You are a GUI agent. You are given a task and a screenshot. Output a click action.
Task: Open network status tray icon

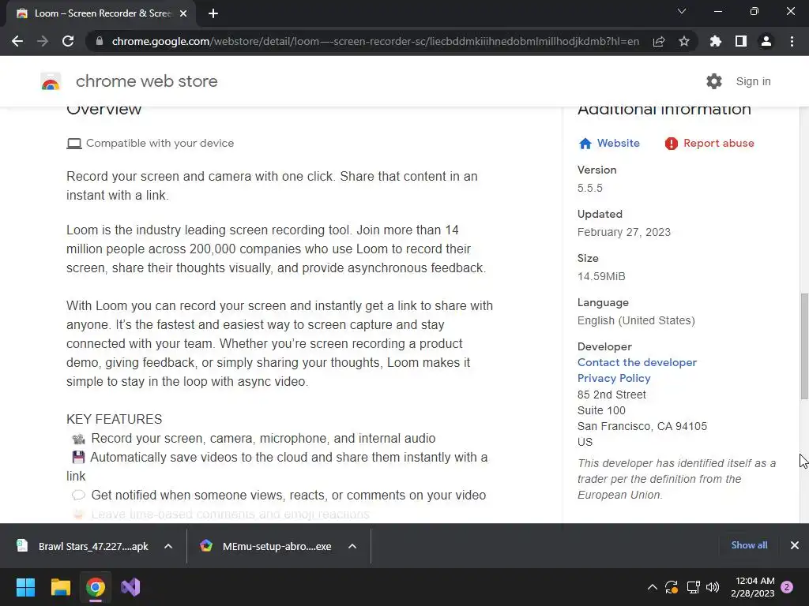(x=693, y=587)
